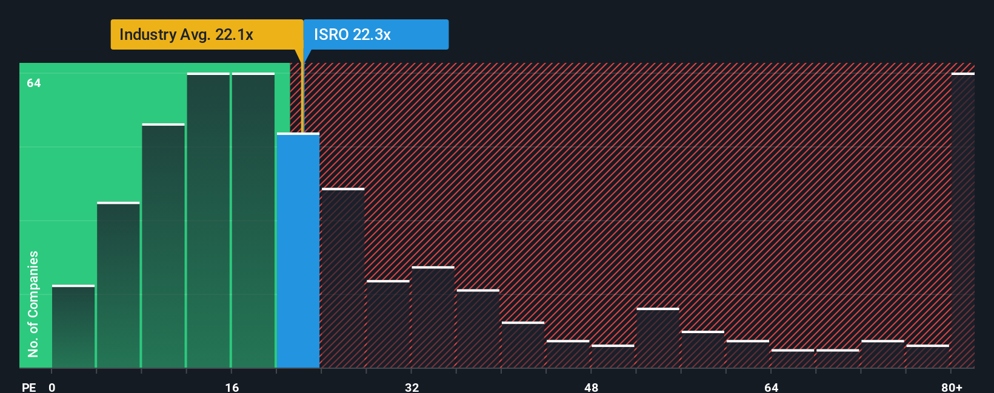Select the blue ISRO histogram bar
Screen dimensions: 994x393
pos(298,250)
